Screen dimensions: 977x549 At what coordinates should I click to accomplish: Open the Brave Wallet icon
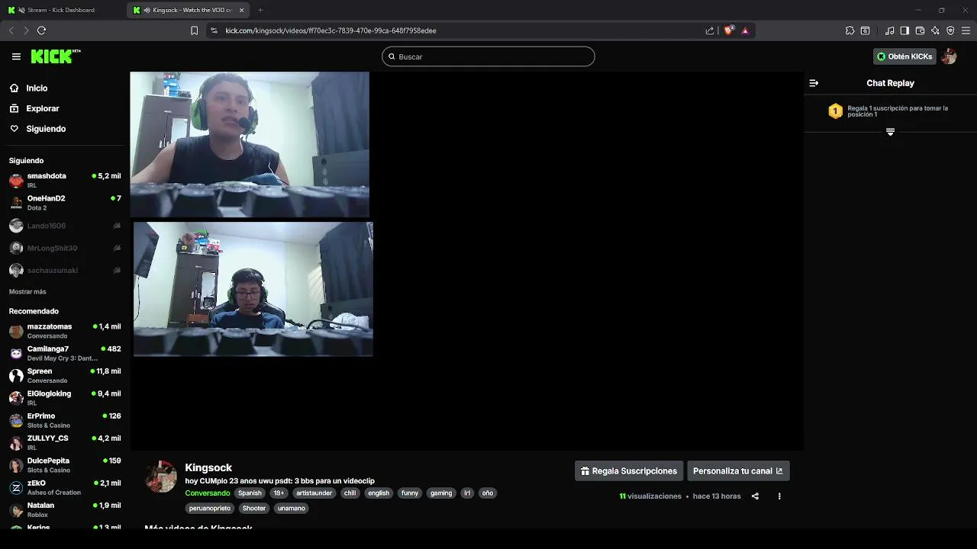(920, 30)
